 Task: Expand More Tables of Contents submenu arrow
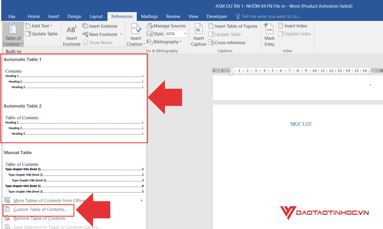(x=142, y=201)
